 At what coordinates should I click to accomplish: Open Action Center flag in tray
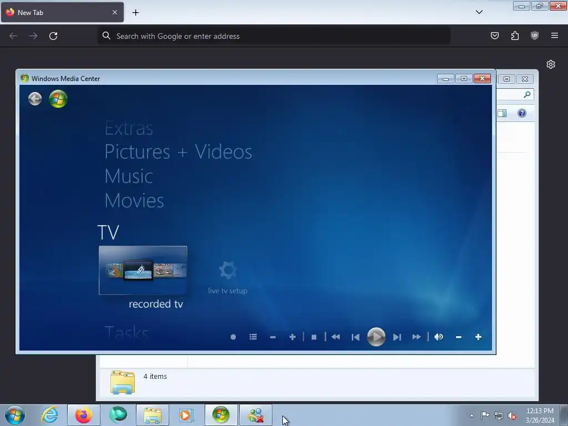click(x=485, y=415)
